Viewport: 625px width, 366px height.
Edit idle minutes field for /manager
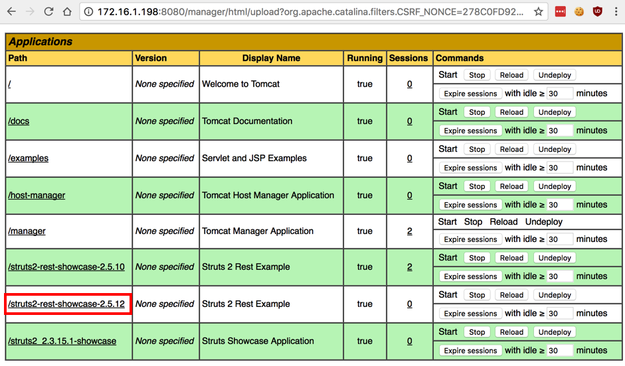560,239
